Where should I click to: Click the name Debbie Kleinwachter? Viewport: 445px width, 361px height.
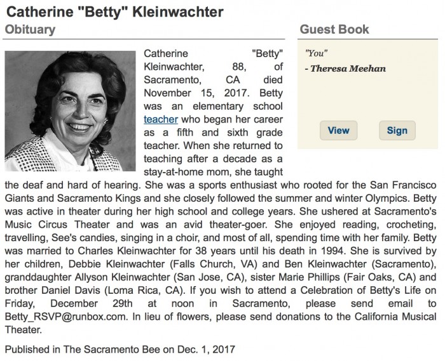(105, 264)
